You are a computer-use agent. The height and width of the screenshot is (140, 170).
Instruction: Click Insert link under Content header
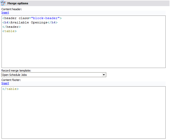pyautogui.click(x=5, y=12)
